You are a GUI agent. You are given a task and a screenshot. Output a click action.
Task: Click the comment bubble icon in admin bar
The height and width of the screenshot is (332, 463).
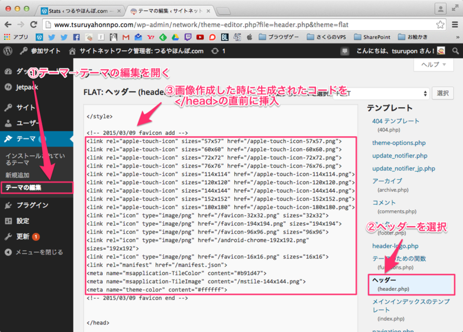(344, 51)
